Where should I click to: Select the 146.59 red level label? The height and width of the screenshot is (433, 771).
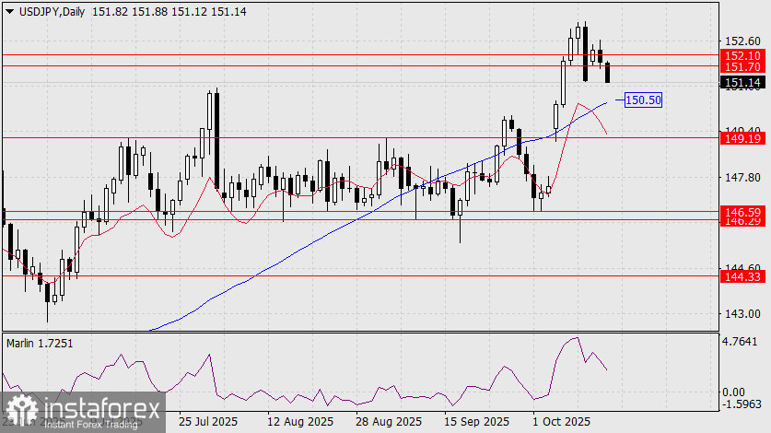pos(742,212)
